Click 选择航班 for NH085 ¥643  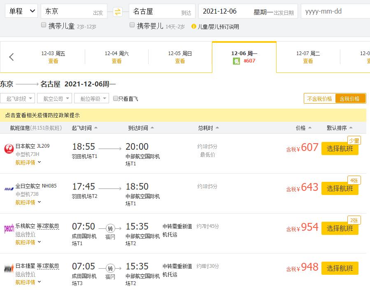click(x=340, y=188)
